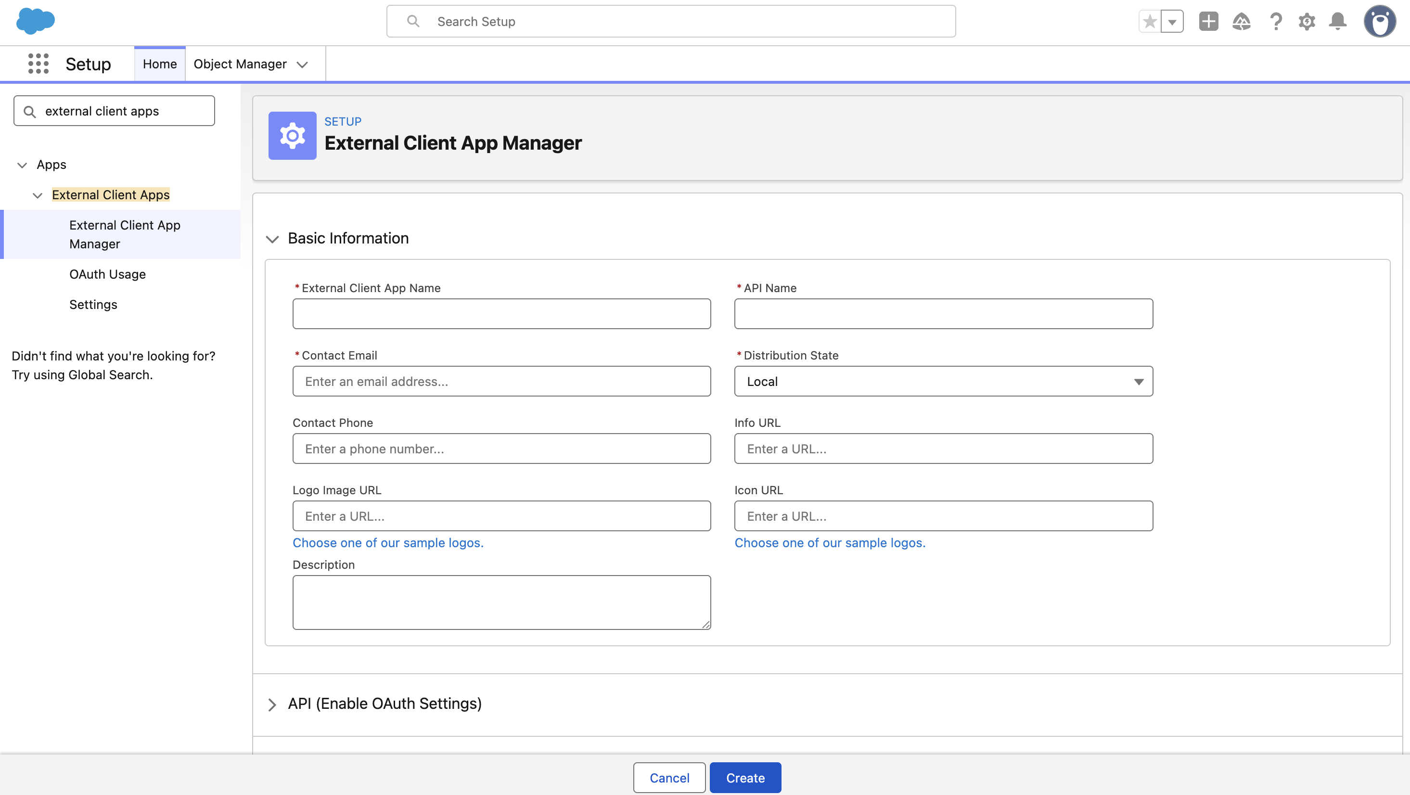The height and width of the screenshot is (795, 1410).
Task: Select External Client Apps tree item
Action: point(111,195)
